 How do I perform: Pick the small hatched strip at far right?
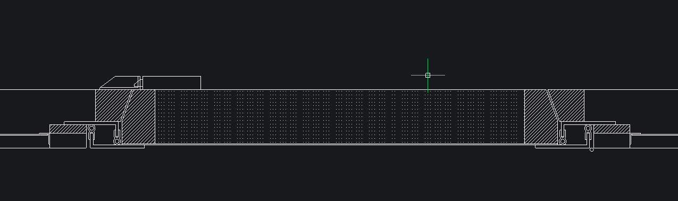tap(612, 129)
